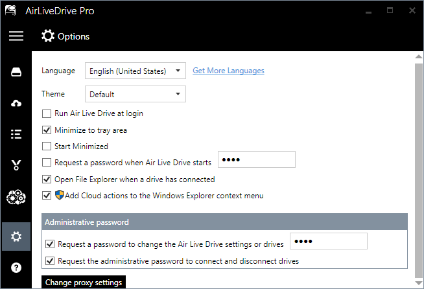Focus the administrative password field

[x=329, y=242]
